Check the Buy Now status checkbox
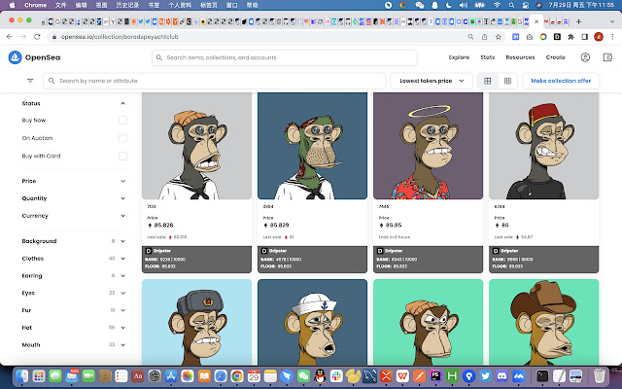 pyautogui.click(x=123, y=121)
